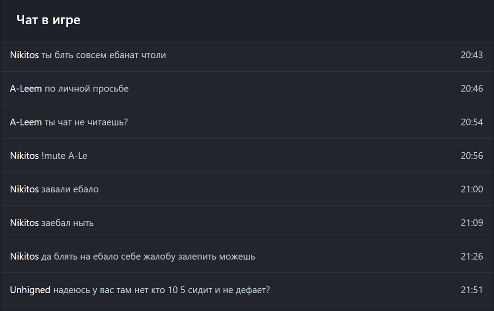
Task: Select the message text "по личной просьбе"
Action: pyautogui.click(x=86, y=89)
